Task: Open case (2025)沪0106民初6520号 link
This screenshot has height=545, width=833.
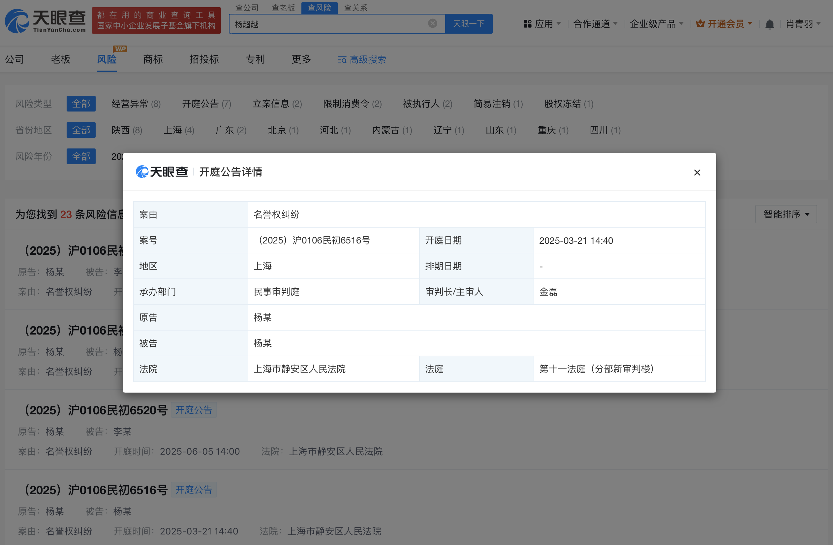Action: click(x=96, y=410)
